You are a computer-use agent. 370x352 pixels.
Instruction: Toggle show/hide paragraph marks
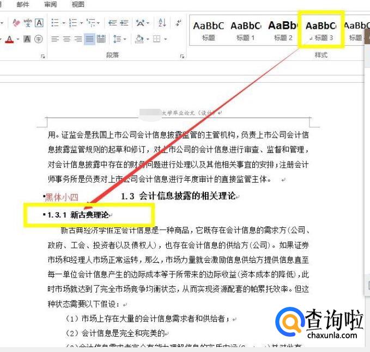pos(178,23)
